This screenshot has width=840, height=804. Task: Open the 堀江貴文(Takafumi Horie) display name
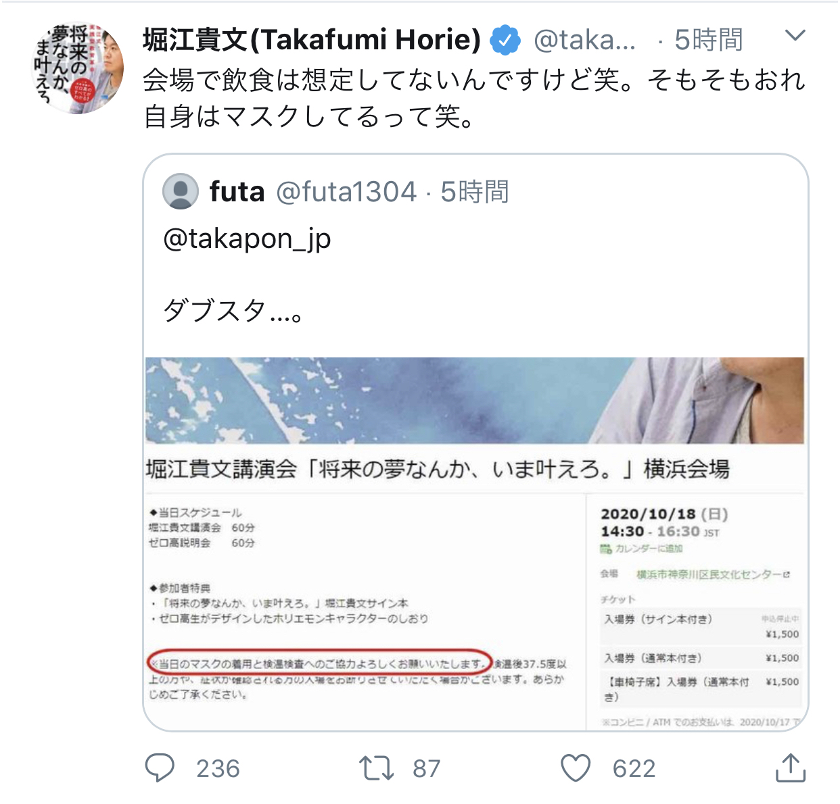[312, 40]
